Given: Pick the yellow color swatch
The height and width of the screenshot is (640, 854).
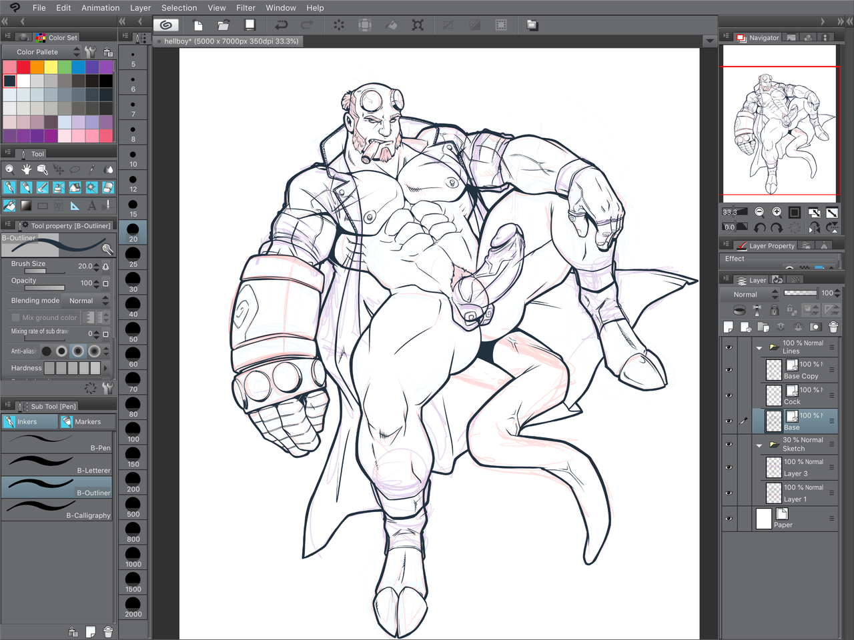Looking at the screenshot, I should [x=51, y=67].
